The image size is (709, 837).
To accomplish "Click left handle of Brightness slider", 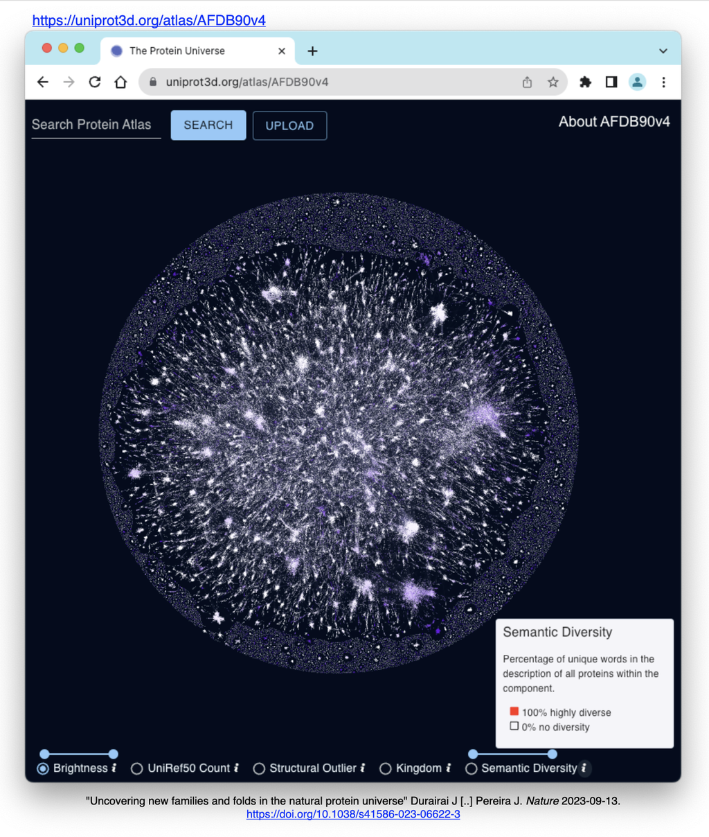I will 44,754.
